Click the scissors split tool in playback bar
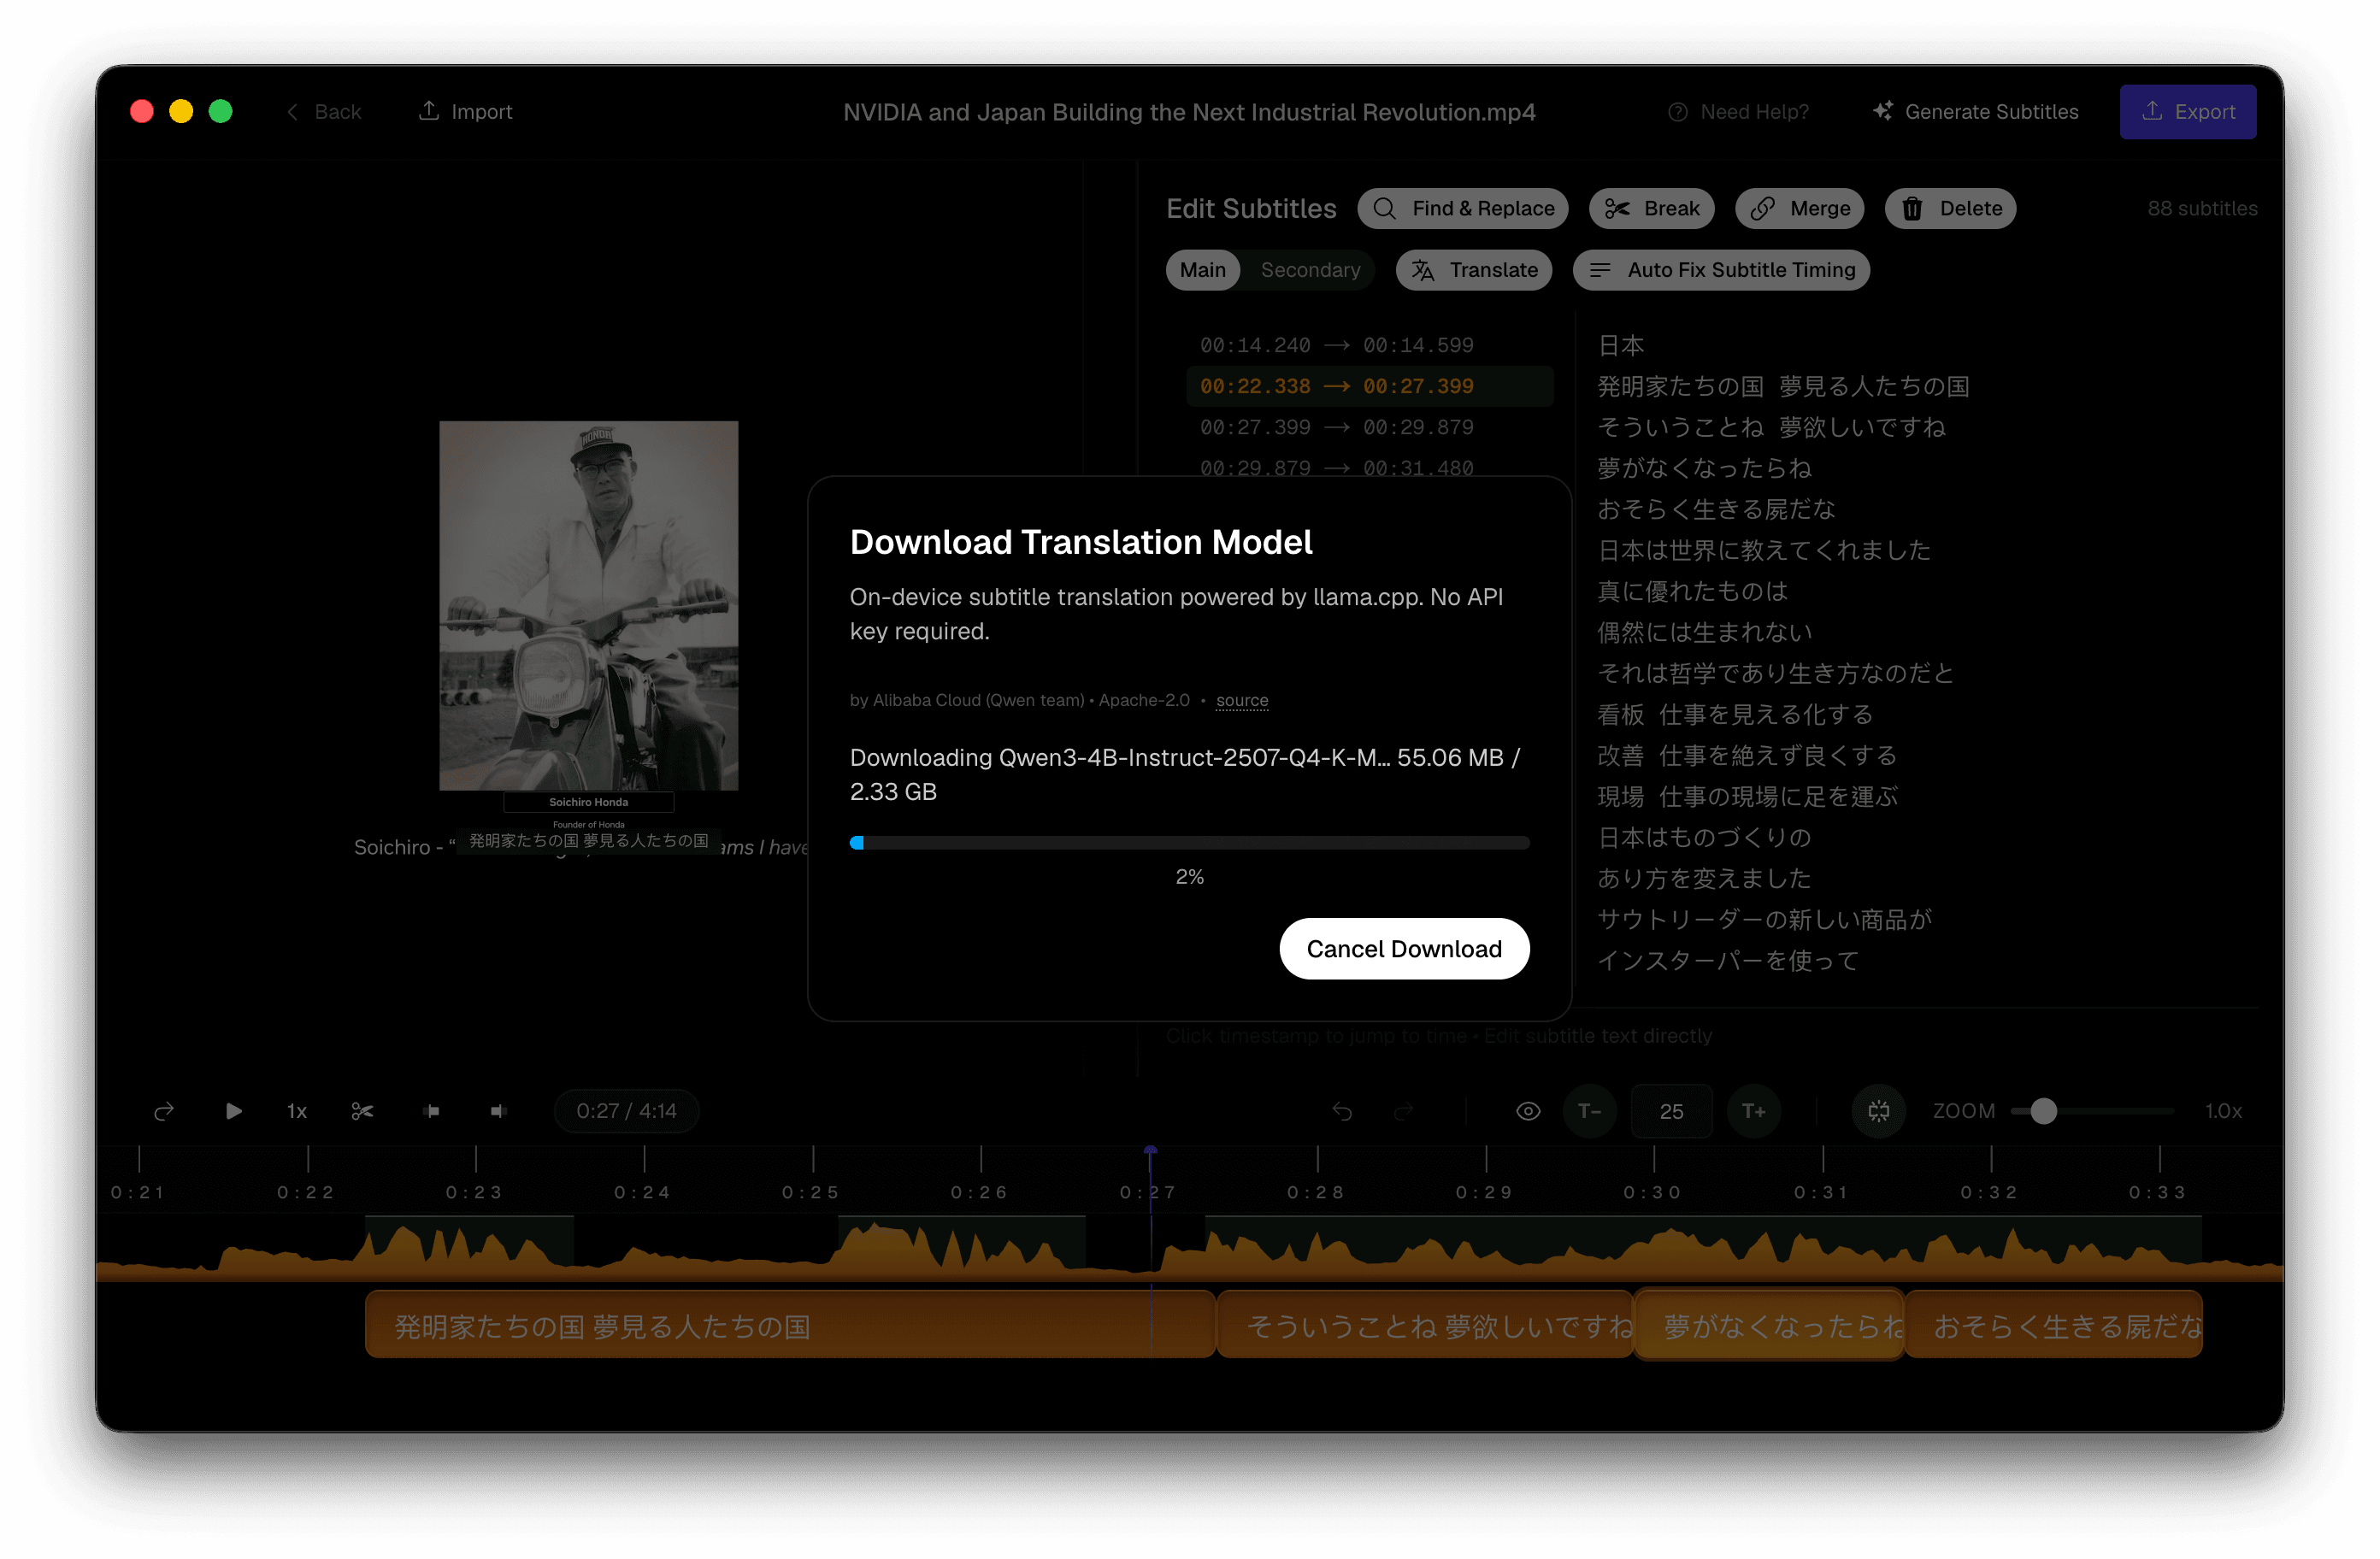2380x1559 pixels. pos(362,1111)
